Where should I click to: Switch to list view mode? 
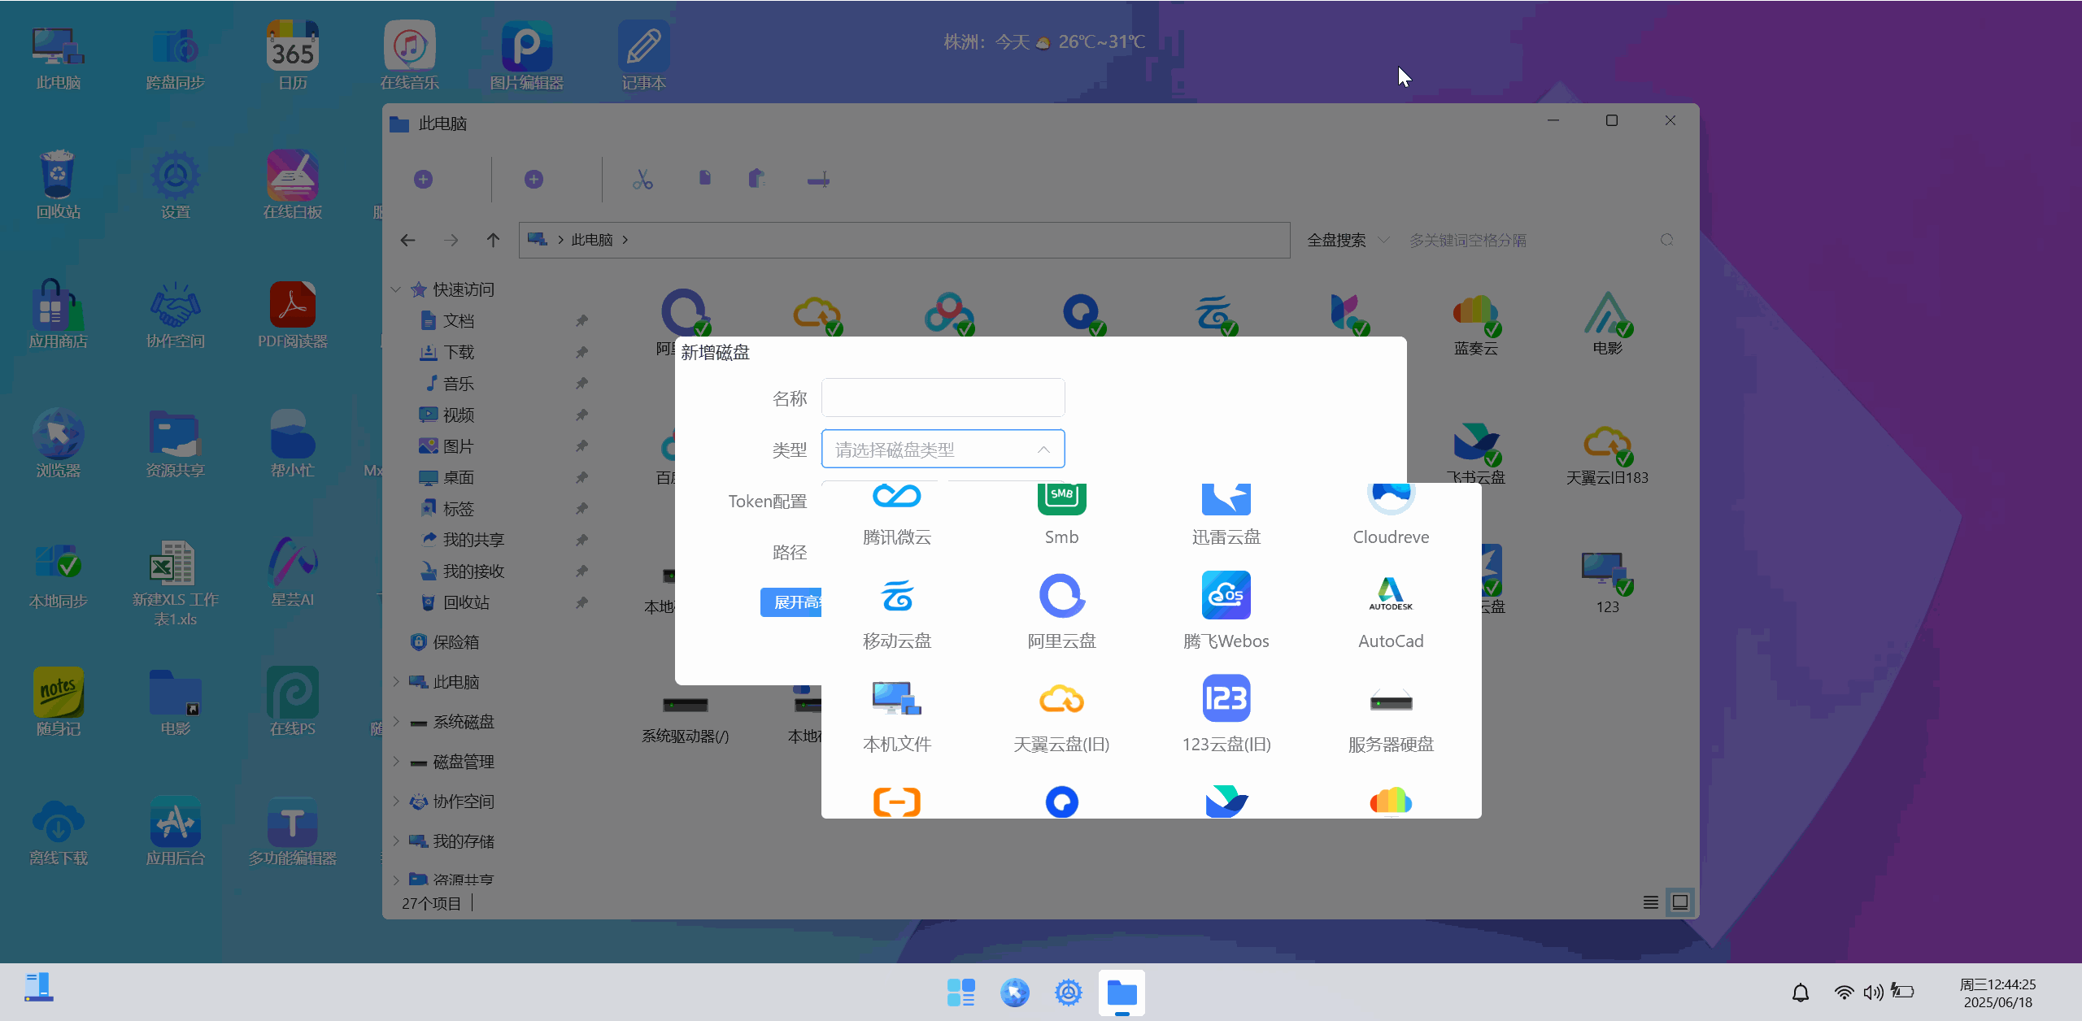tap(1650, 902)
